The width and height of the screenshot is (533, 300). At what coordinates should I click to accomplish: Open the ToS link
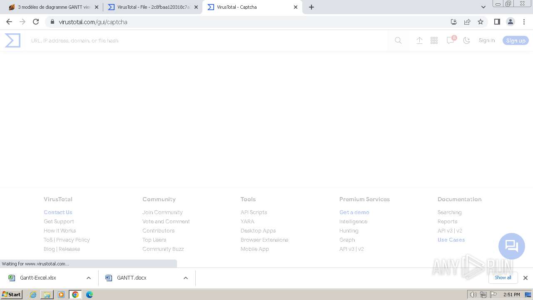pyautogui.click(x=48, y=240)
